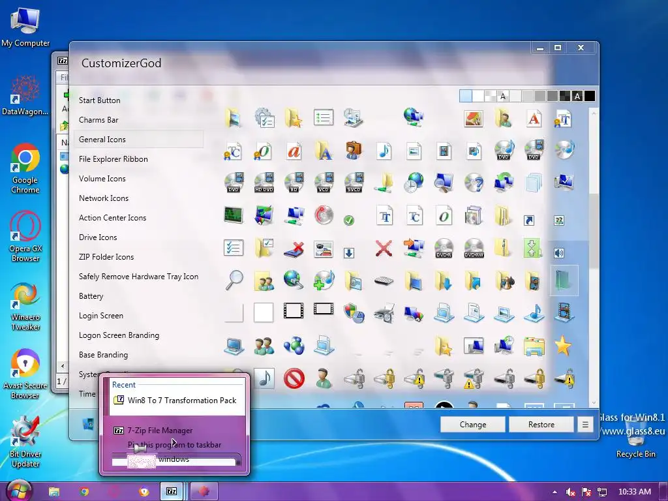Select the shortcut arrow overlay icon
668x501 pixels.
tap(528, 220)
